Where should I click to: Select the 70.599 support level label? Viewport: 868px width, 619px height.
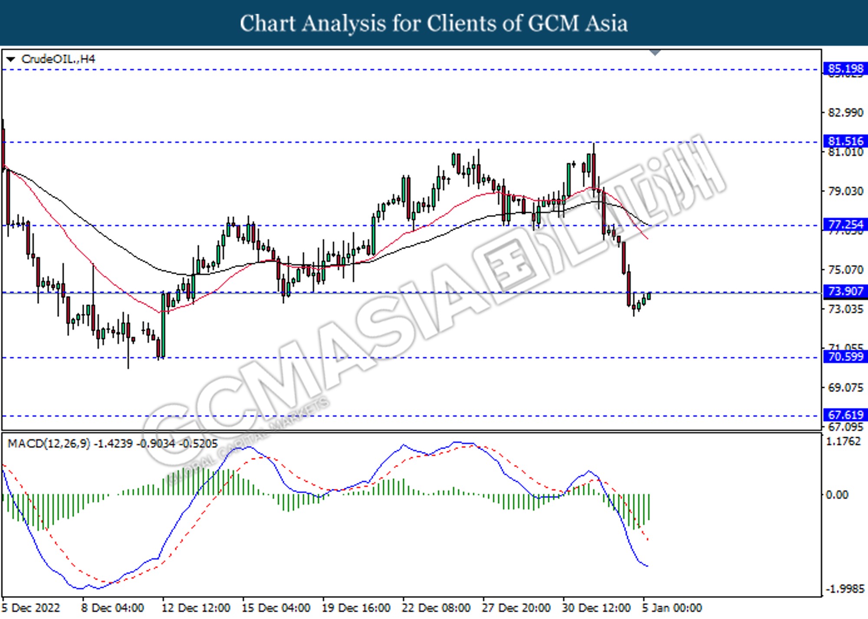[845, 357]
